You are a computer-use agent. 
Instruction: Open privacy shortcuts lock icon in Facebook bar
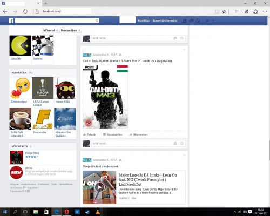point(207,21)
